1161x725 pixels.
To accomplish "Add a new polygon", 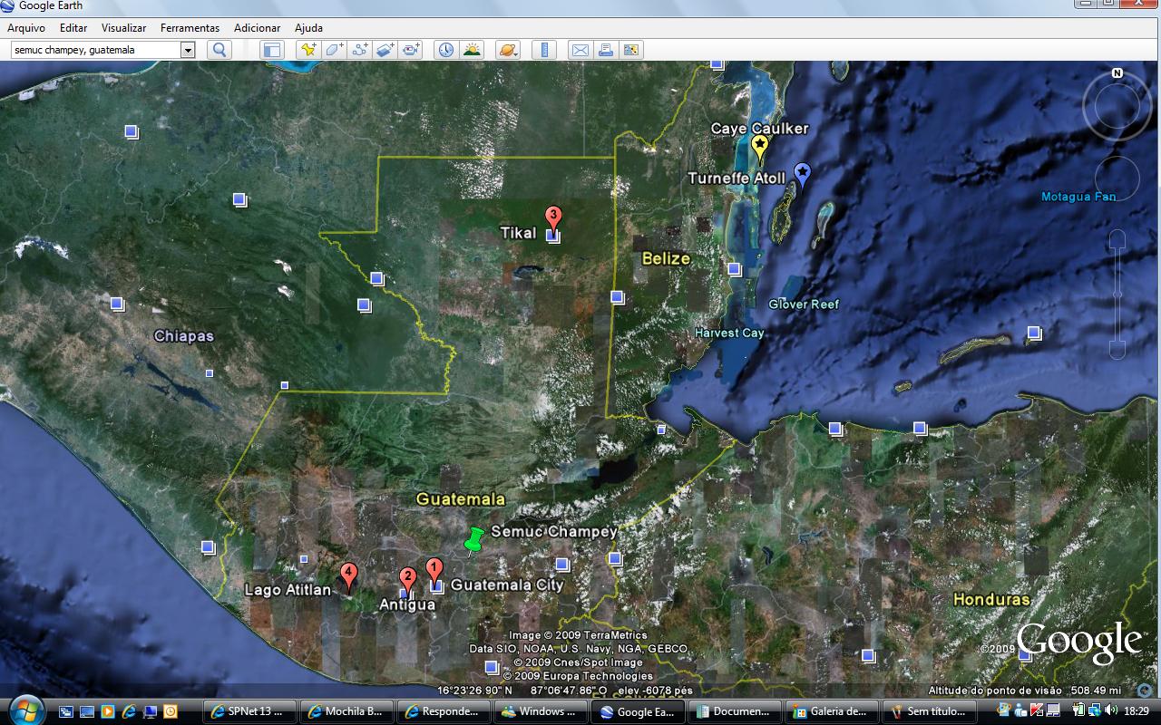I will 334,50.
